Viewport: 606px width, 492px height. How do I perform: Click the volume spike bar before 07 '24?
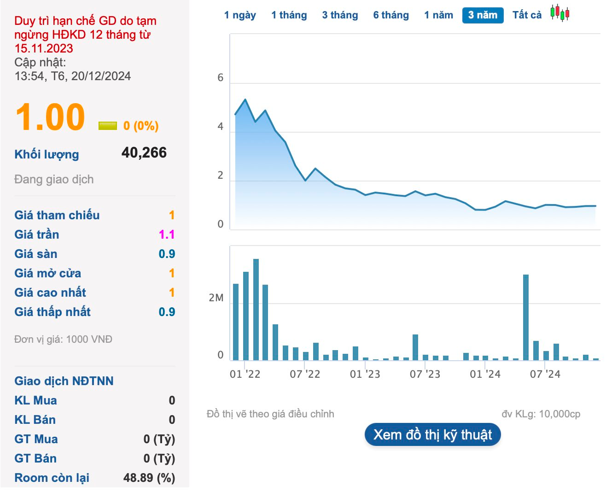tap(526, 317)
